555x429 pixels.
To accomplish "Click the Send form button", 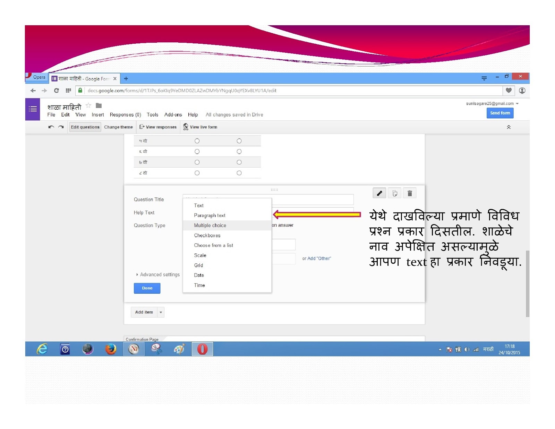I will click(500, 113).
